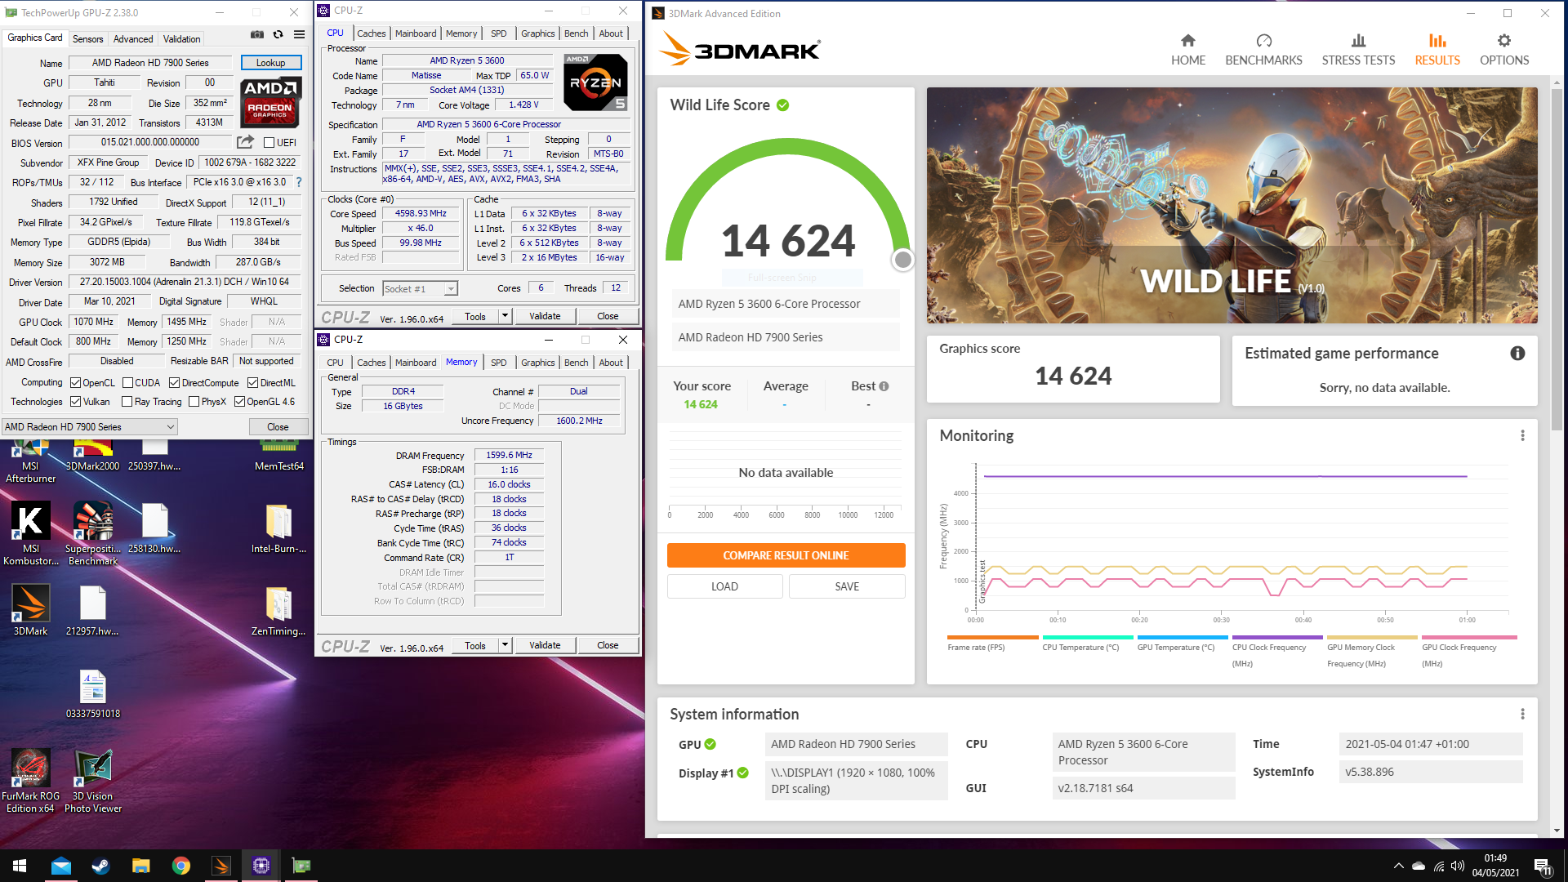Open ZenTimings desktop icon
The image size is (1568, 882).
coord(279,610)
